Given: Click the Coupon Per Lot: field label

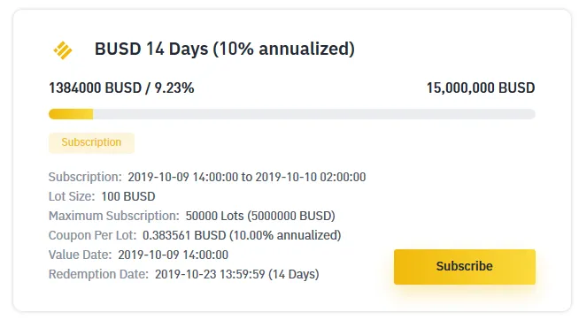Looking at the screenshot, I should coord(92,235).
